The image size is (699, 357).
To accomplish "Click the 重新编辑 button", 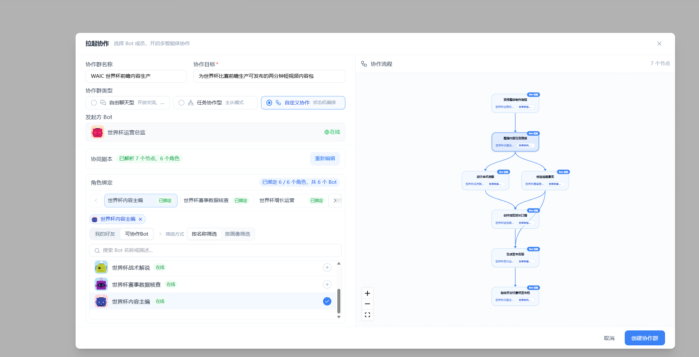I will [x=325, y=159].
